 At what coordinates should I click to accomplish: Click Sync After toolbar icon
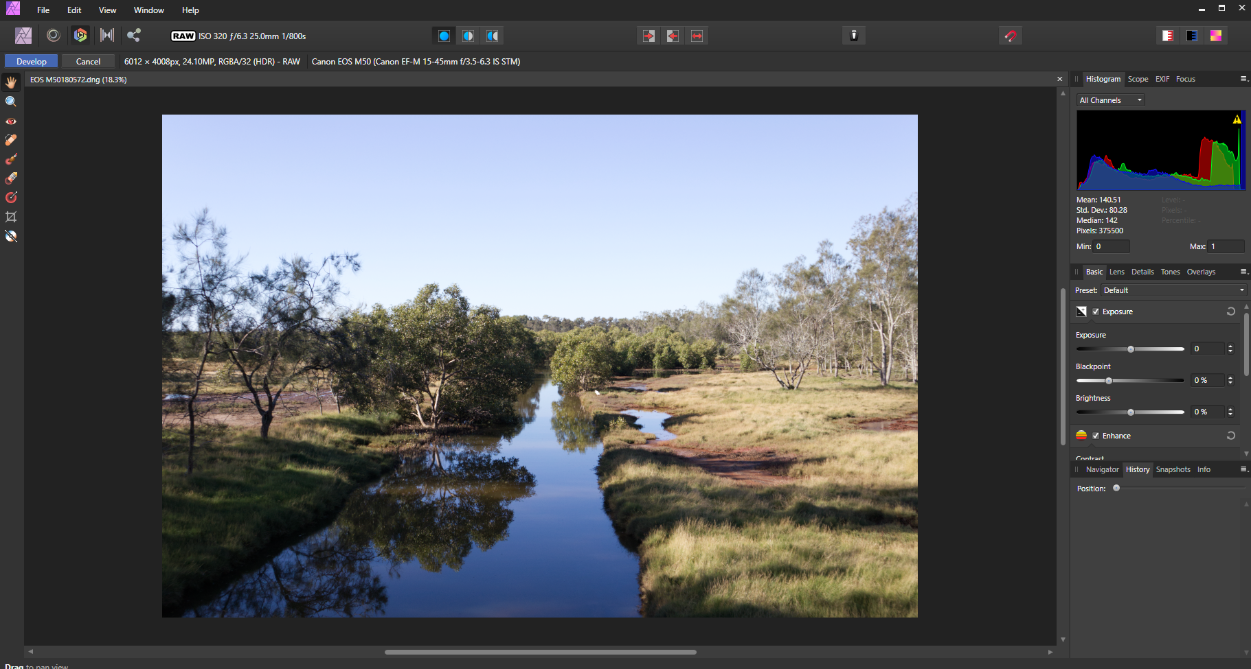coord(673,36)
